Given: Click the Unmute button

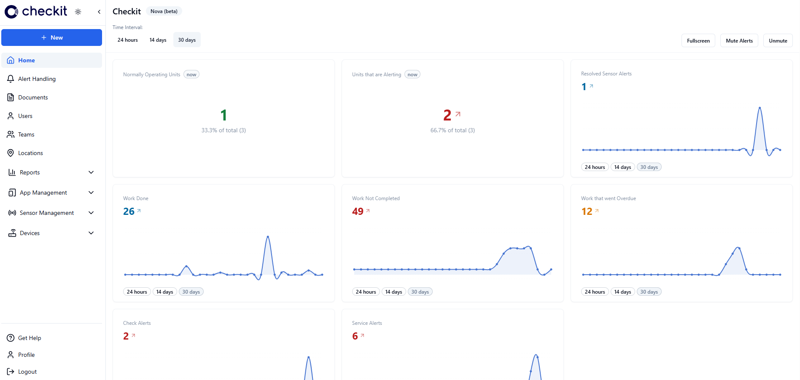Looking at the screenshot, I should click(778, 41).
